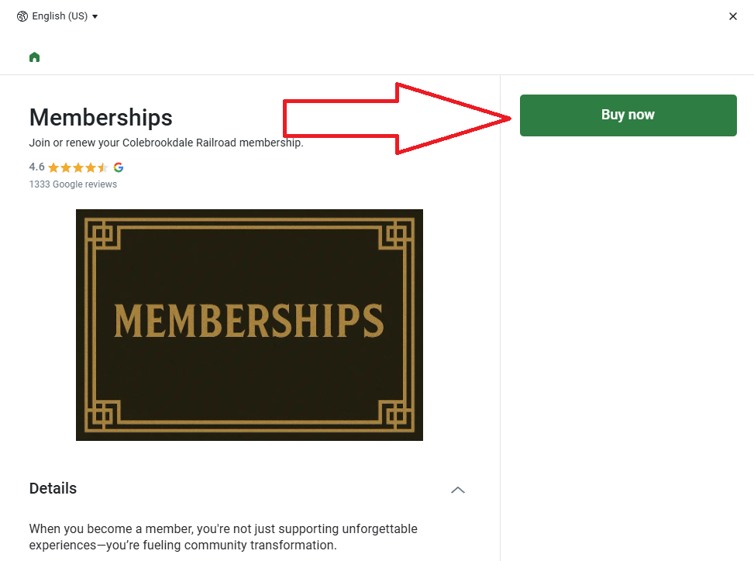Click the second star in the rating
This screenshot has width=754, height=561.
tap(65, 167)
